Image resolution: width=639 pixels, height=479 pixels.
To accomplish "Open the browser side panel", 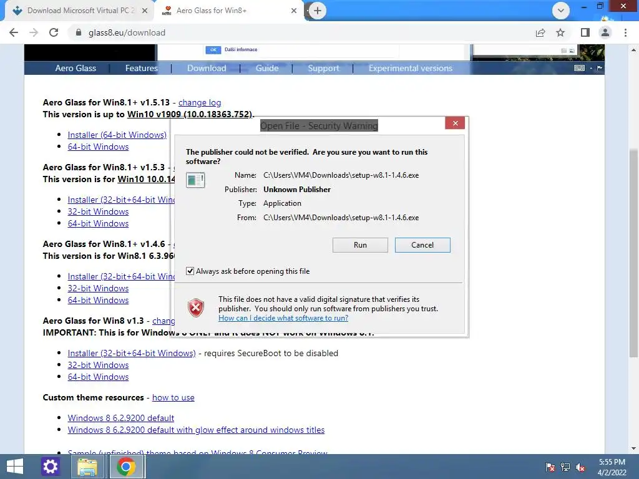I will pos(585,32).
